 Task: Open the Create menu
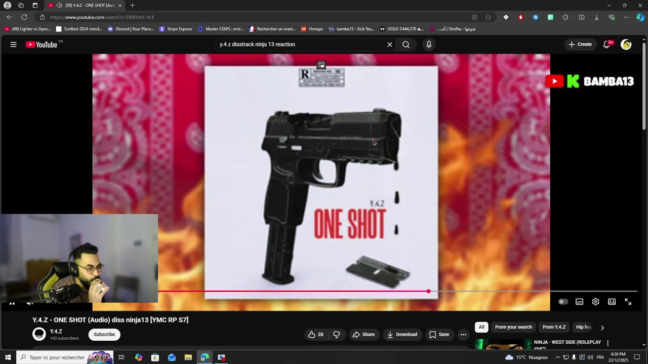tap(580, 44)
